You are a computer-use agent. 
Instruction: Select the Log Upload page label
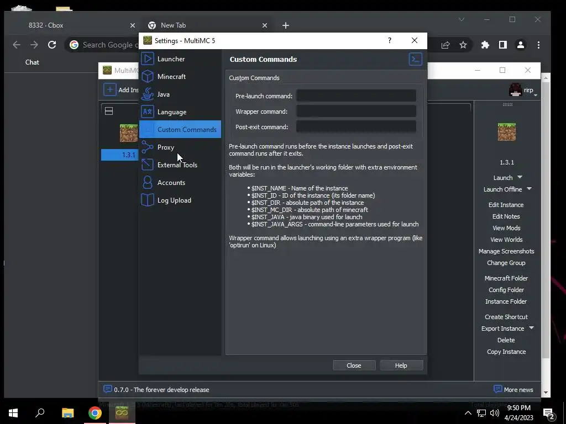[x=174, y=200]
